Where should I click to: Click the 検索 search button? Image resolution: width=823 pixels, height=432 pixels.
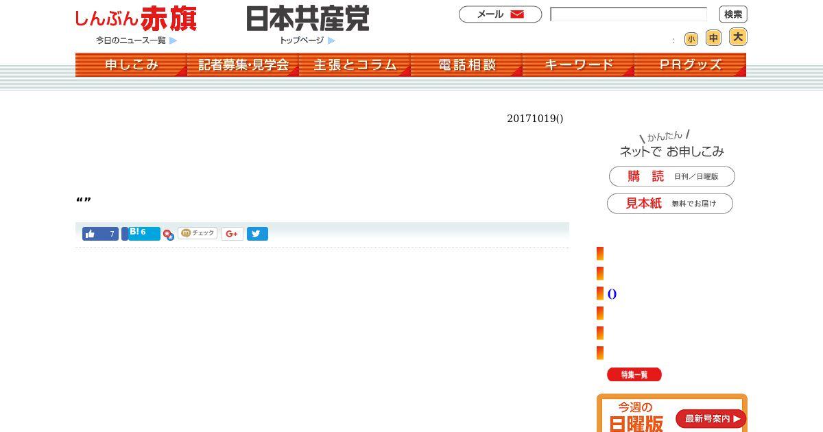[733, 14]
